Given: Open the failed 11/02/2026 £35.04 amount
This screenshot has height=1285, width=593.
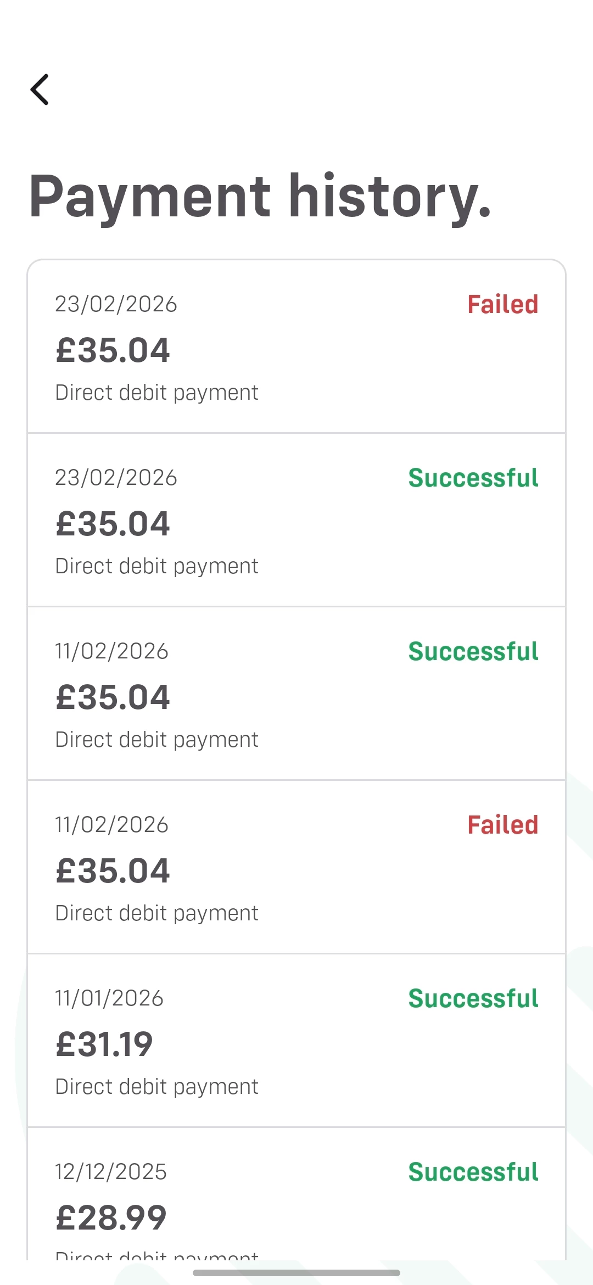Looking at the screenshot, I should coord(113,871).
